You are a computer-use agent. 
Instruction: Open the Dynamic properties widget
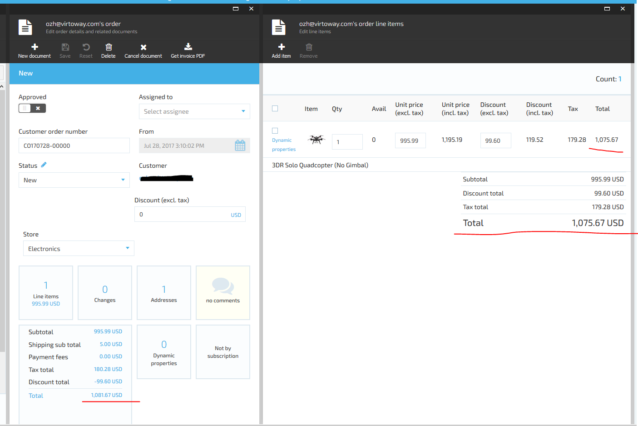pos(164,352)
